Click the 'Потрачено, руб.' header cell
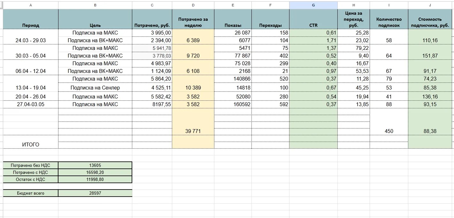This screenshot has width=454, height=218. (x=152, y=19)
